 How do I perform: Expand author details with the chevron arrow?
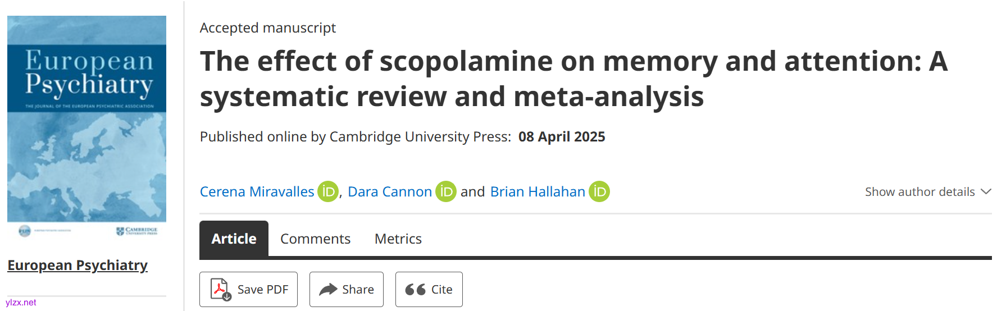click(986, 191)
